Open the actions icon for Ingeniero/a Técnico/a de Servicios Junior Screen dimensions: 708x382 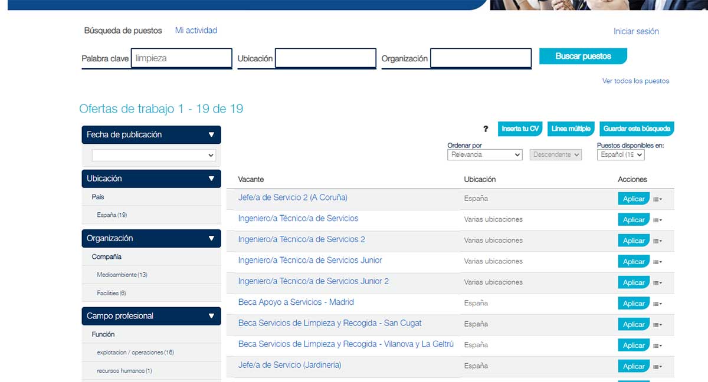[658, 261]
